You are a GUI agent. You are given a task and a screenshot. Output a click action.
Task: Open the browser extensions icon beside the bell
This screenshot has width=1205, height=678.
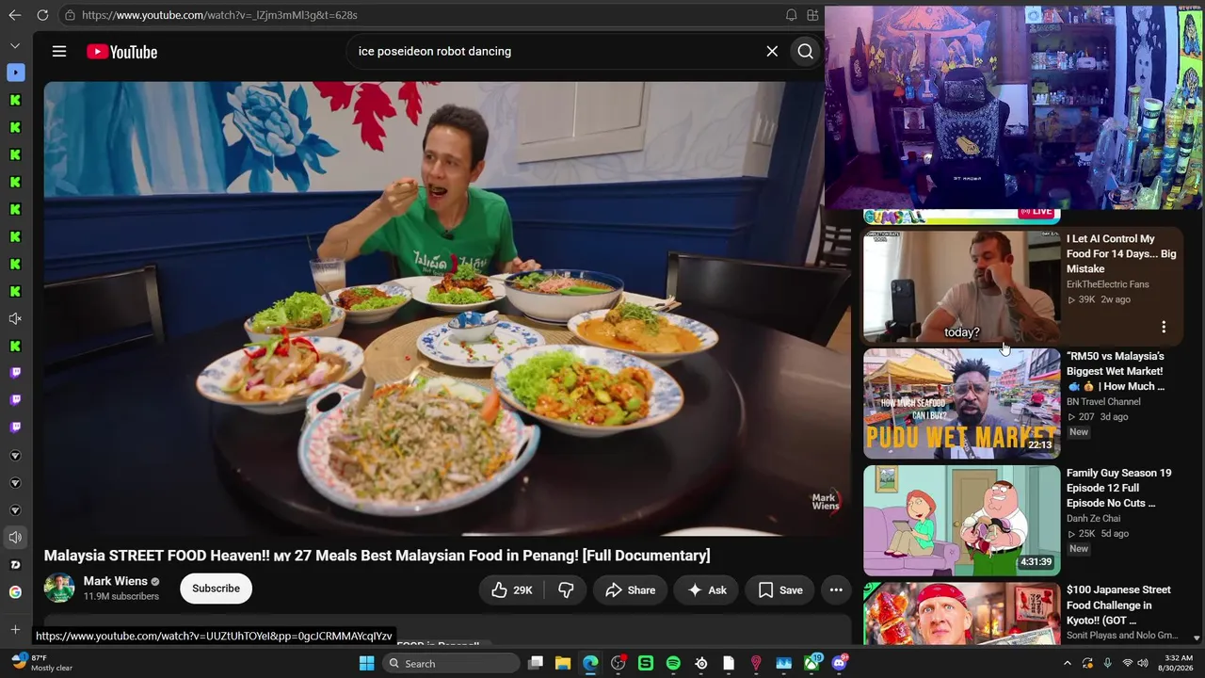pos(812,15)
